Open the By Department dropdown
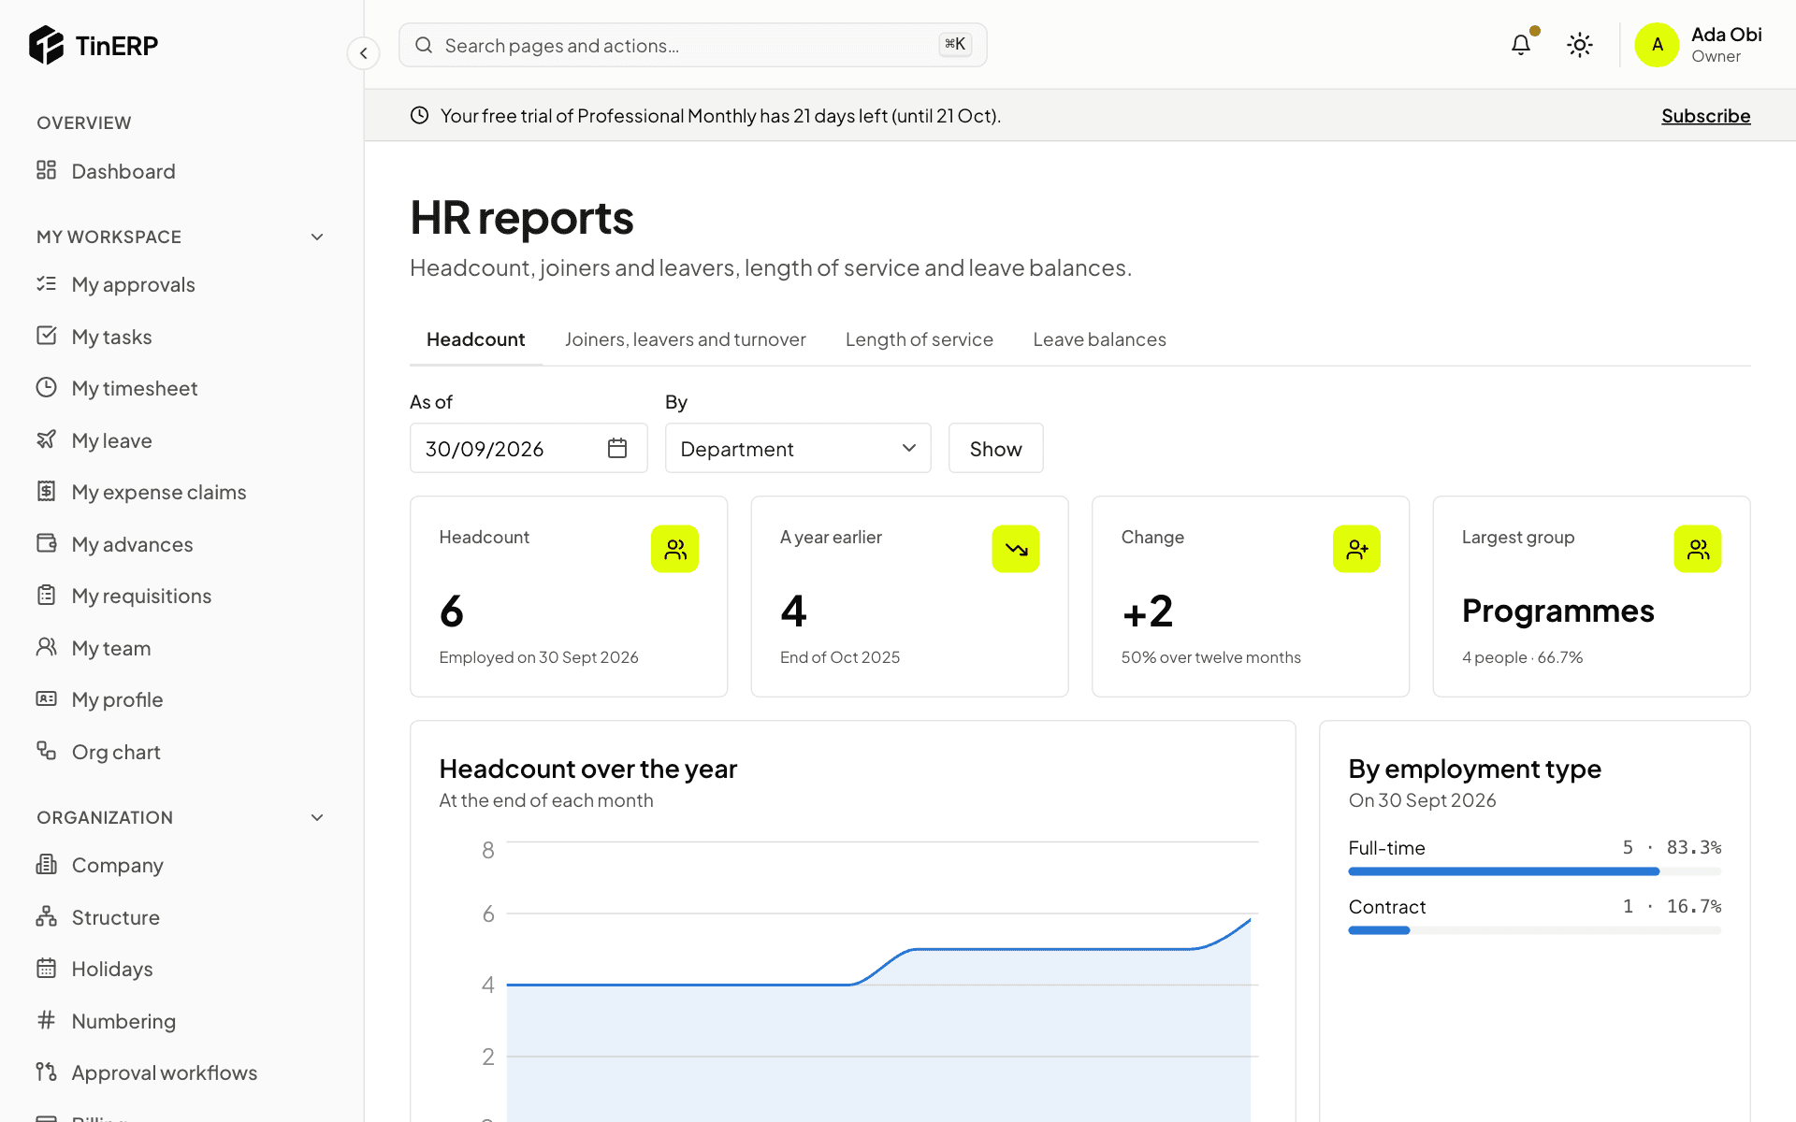The image size is (1796, 1122). pyautogui.click(x=798, y=449)
